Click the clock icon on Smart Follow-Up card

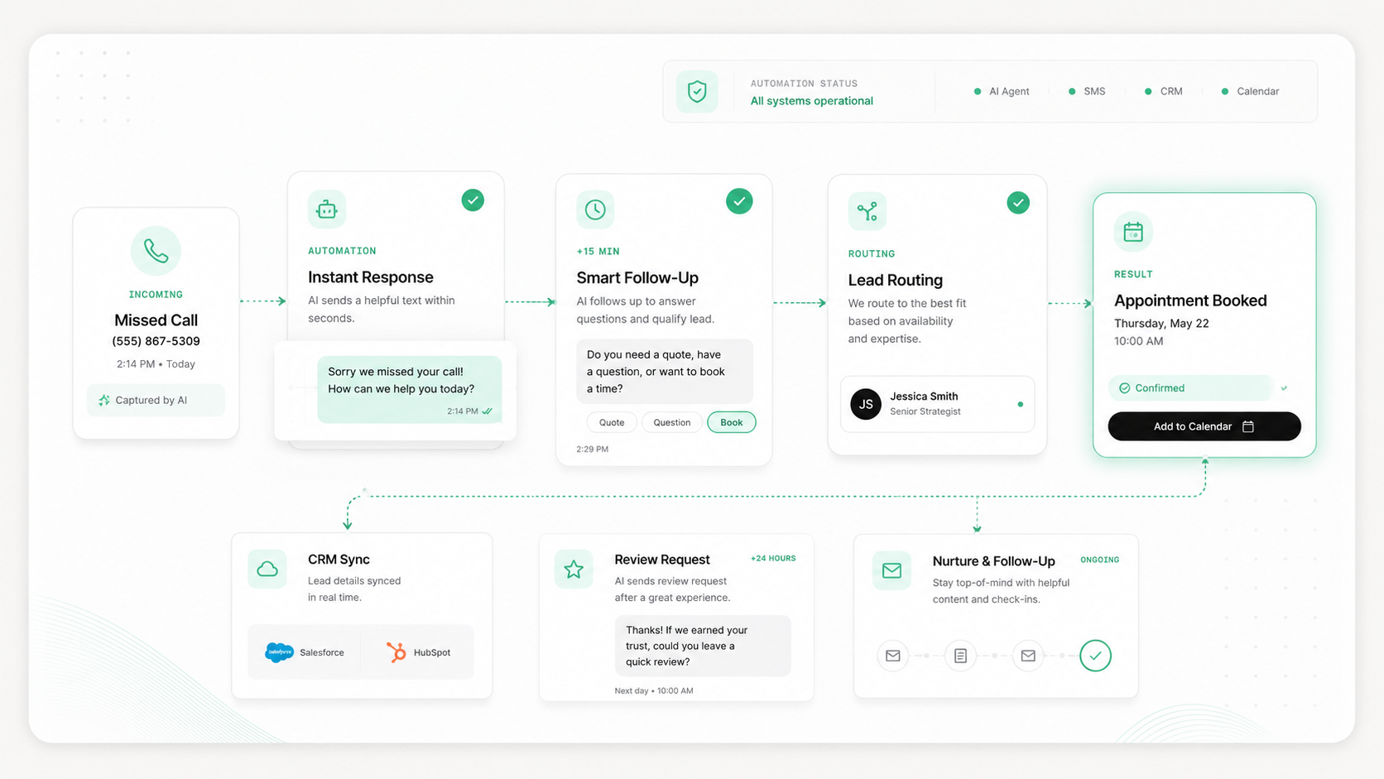[595, 209]
